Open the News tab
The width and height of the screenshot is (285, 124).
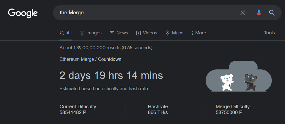click(x=119, y=33)
